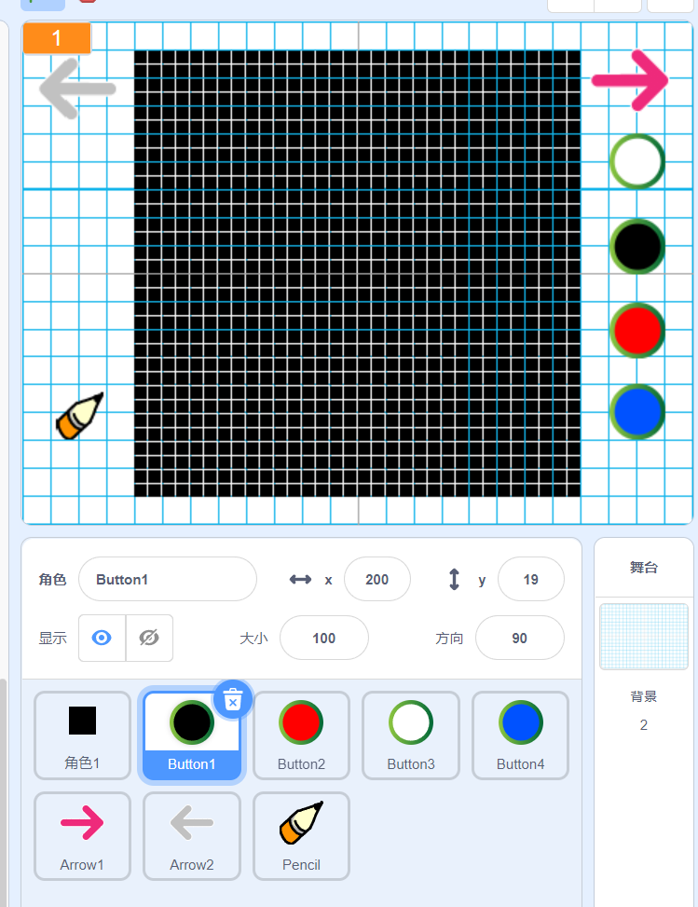Click the x position field showing 200
This screenshot has height=907, width=698.
tap(376, 579)
